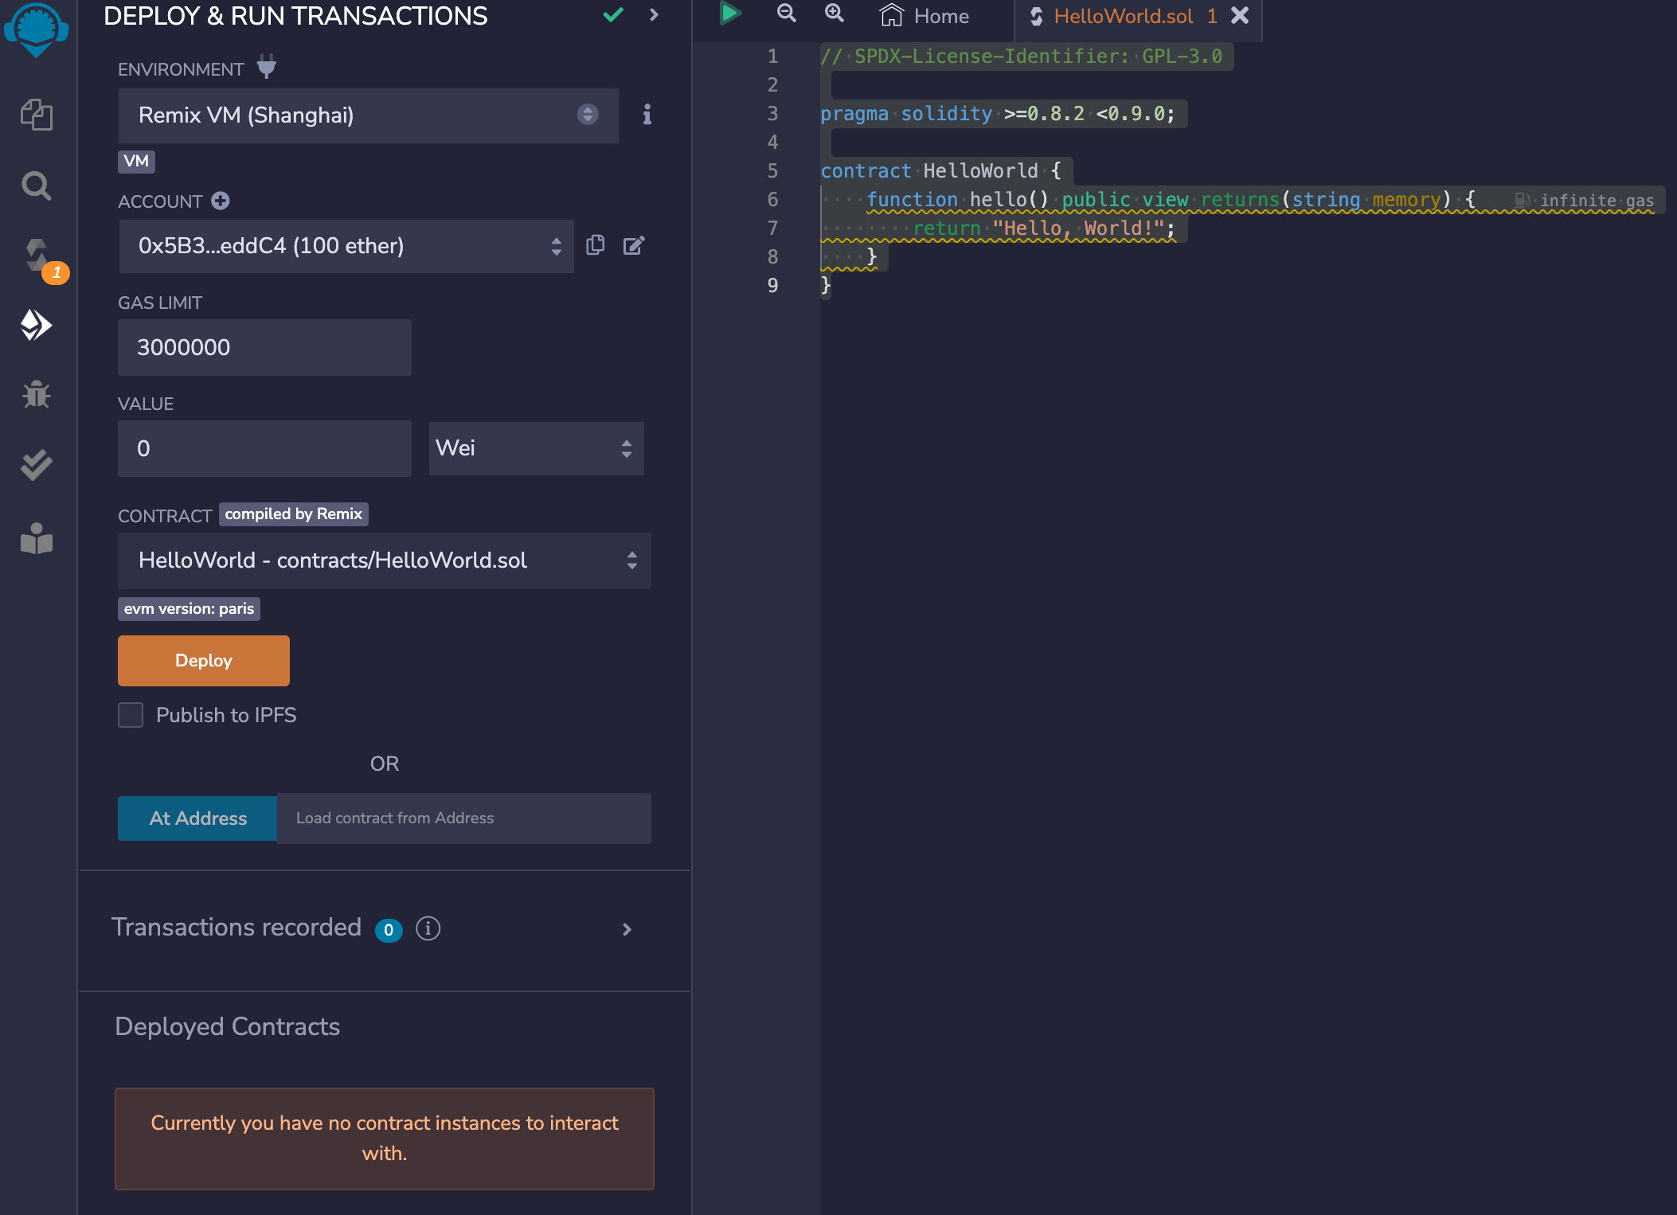The image size is (1677, 1215).
Task: Open the Search in files icon
Action: coord(37,186)
